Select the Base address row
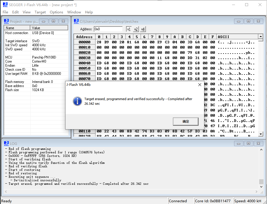The image size is (267, 204). [x=36, y=86]
